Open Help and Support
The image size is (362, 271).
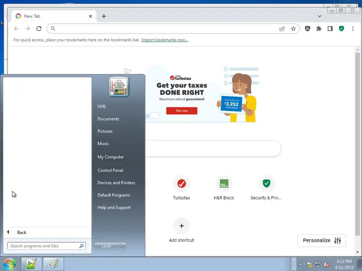pos(114,207)
